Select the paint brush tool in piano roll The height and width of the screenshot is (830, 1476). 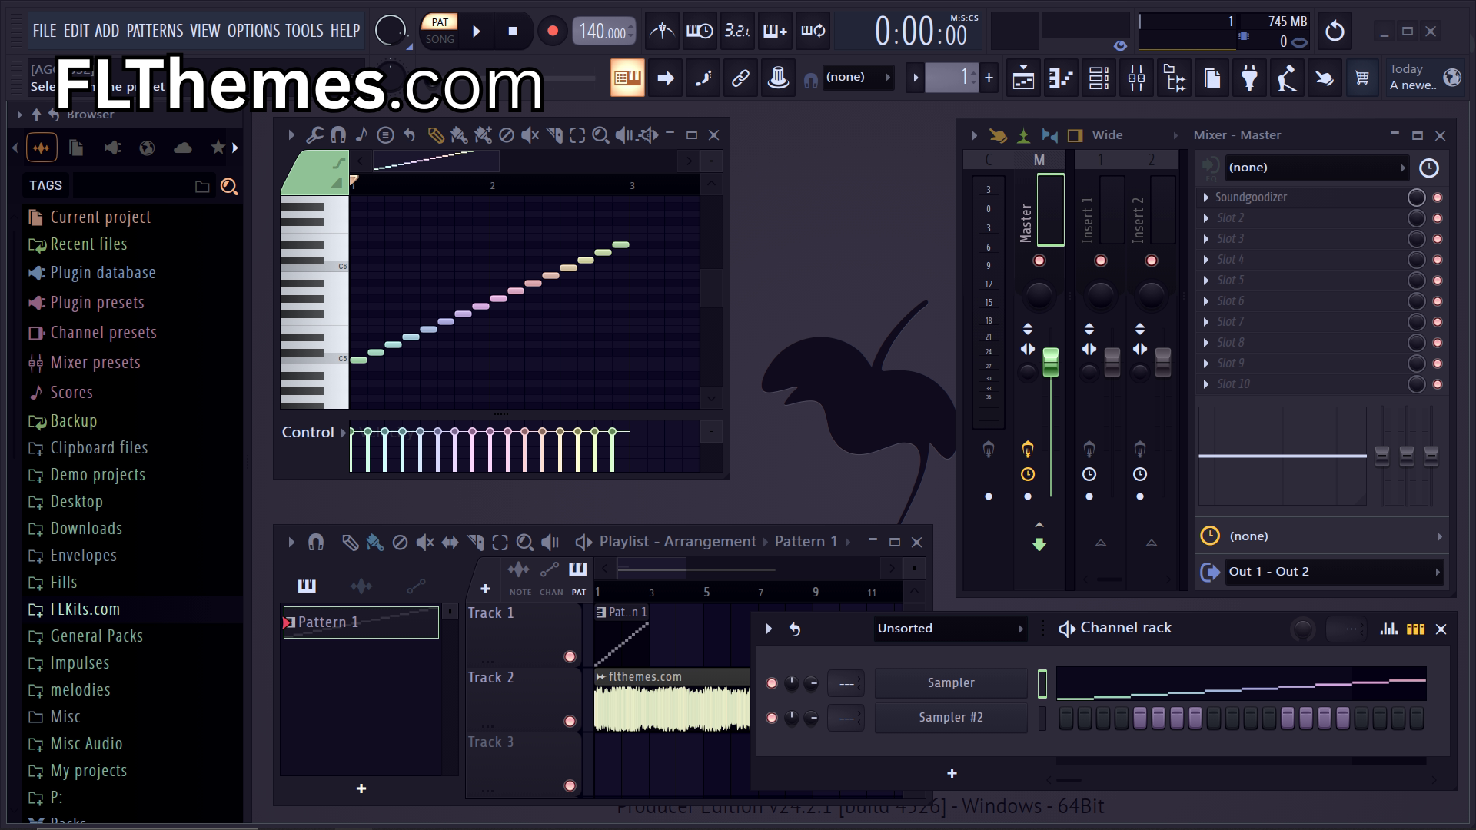coord(459,135)
